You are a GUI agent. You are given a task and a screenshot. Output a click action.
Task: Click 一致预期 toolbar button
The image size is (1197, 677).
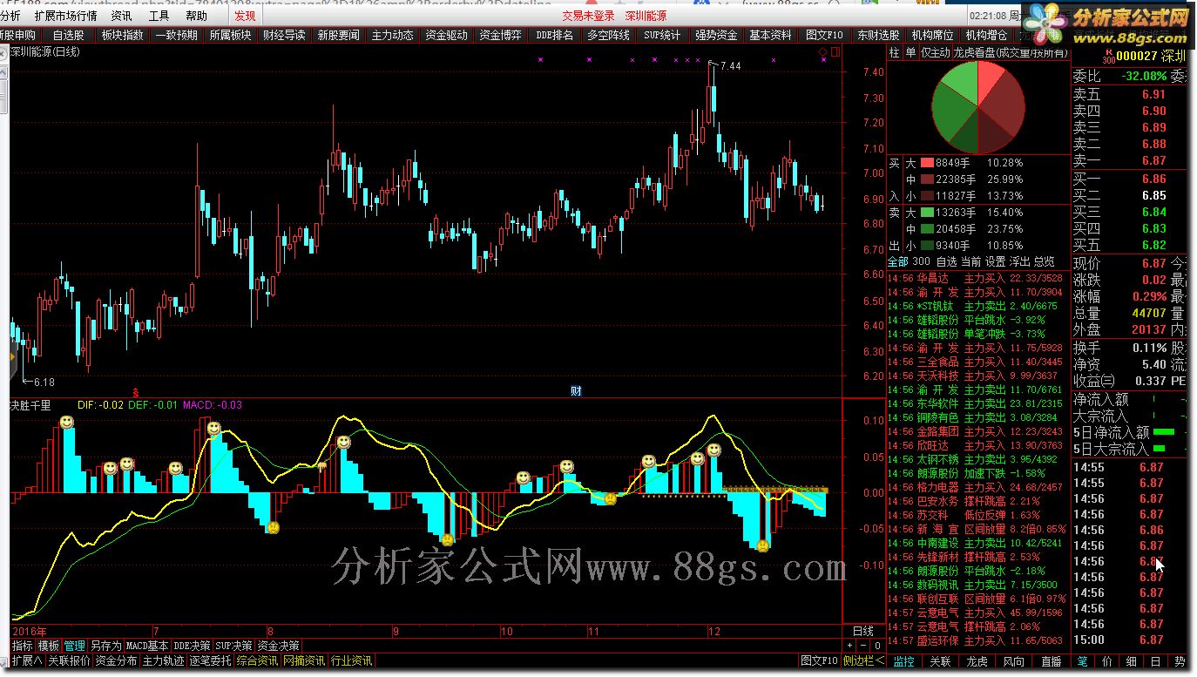176,36
